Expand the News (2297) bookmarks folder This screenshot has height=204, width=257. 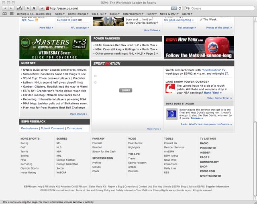tap(169, 14)
